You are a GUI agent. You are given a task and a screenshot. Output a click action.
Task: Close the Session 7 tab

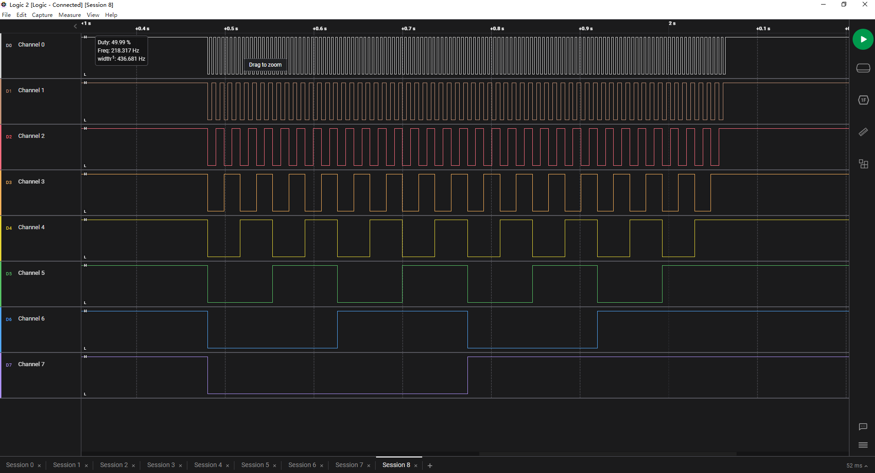[369, 466]
